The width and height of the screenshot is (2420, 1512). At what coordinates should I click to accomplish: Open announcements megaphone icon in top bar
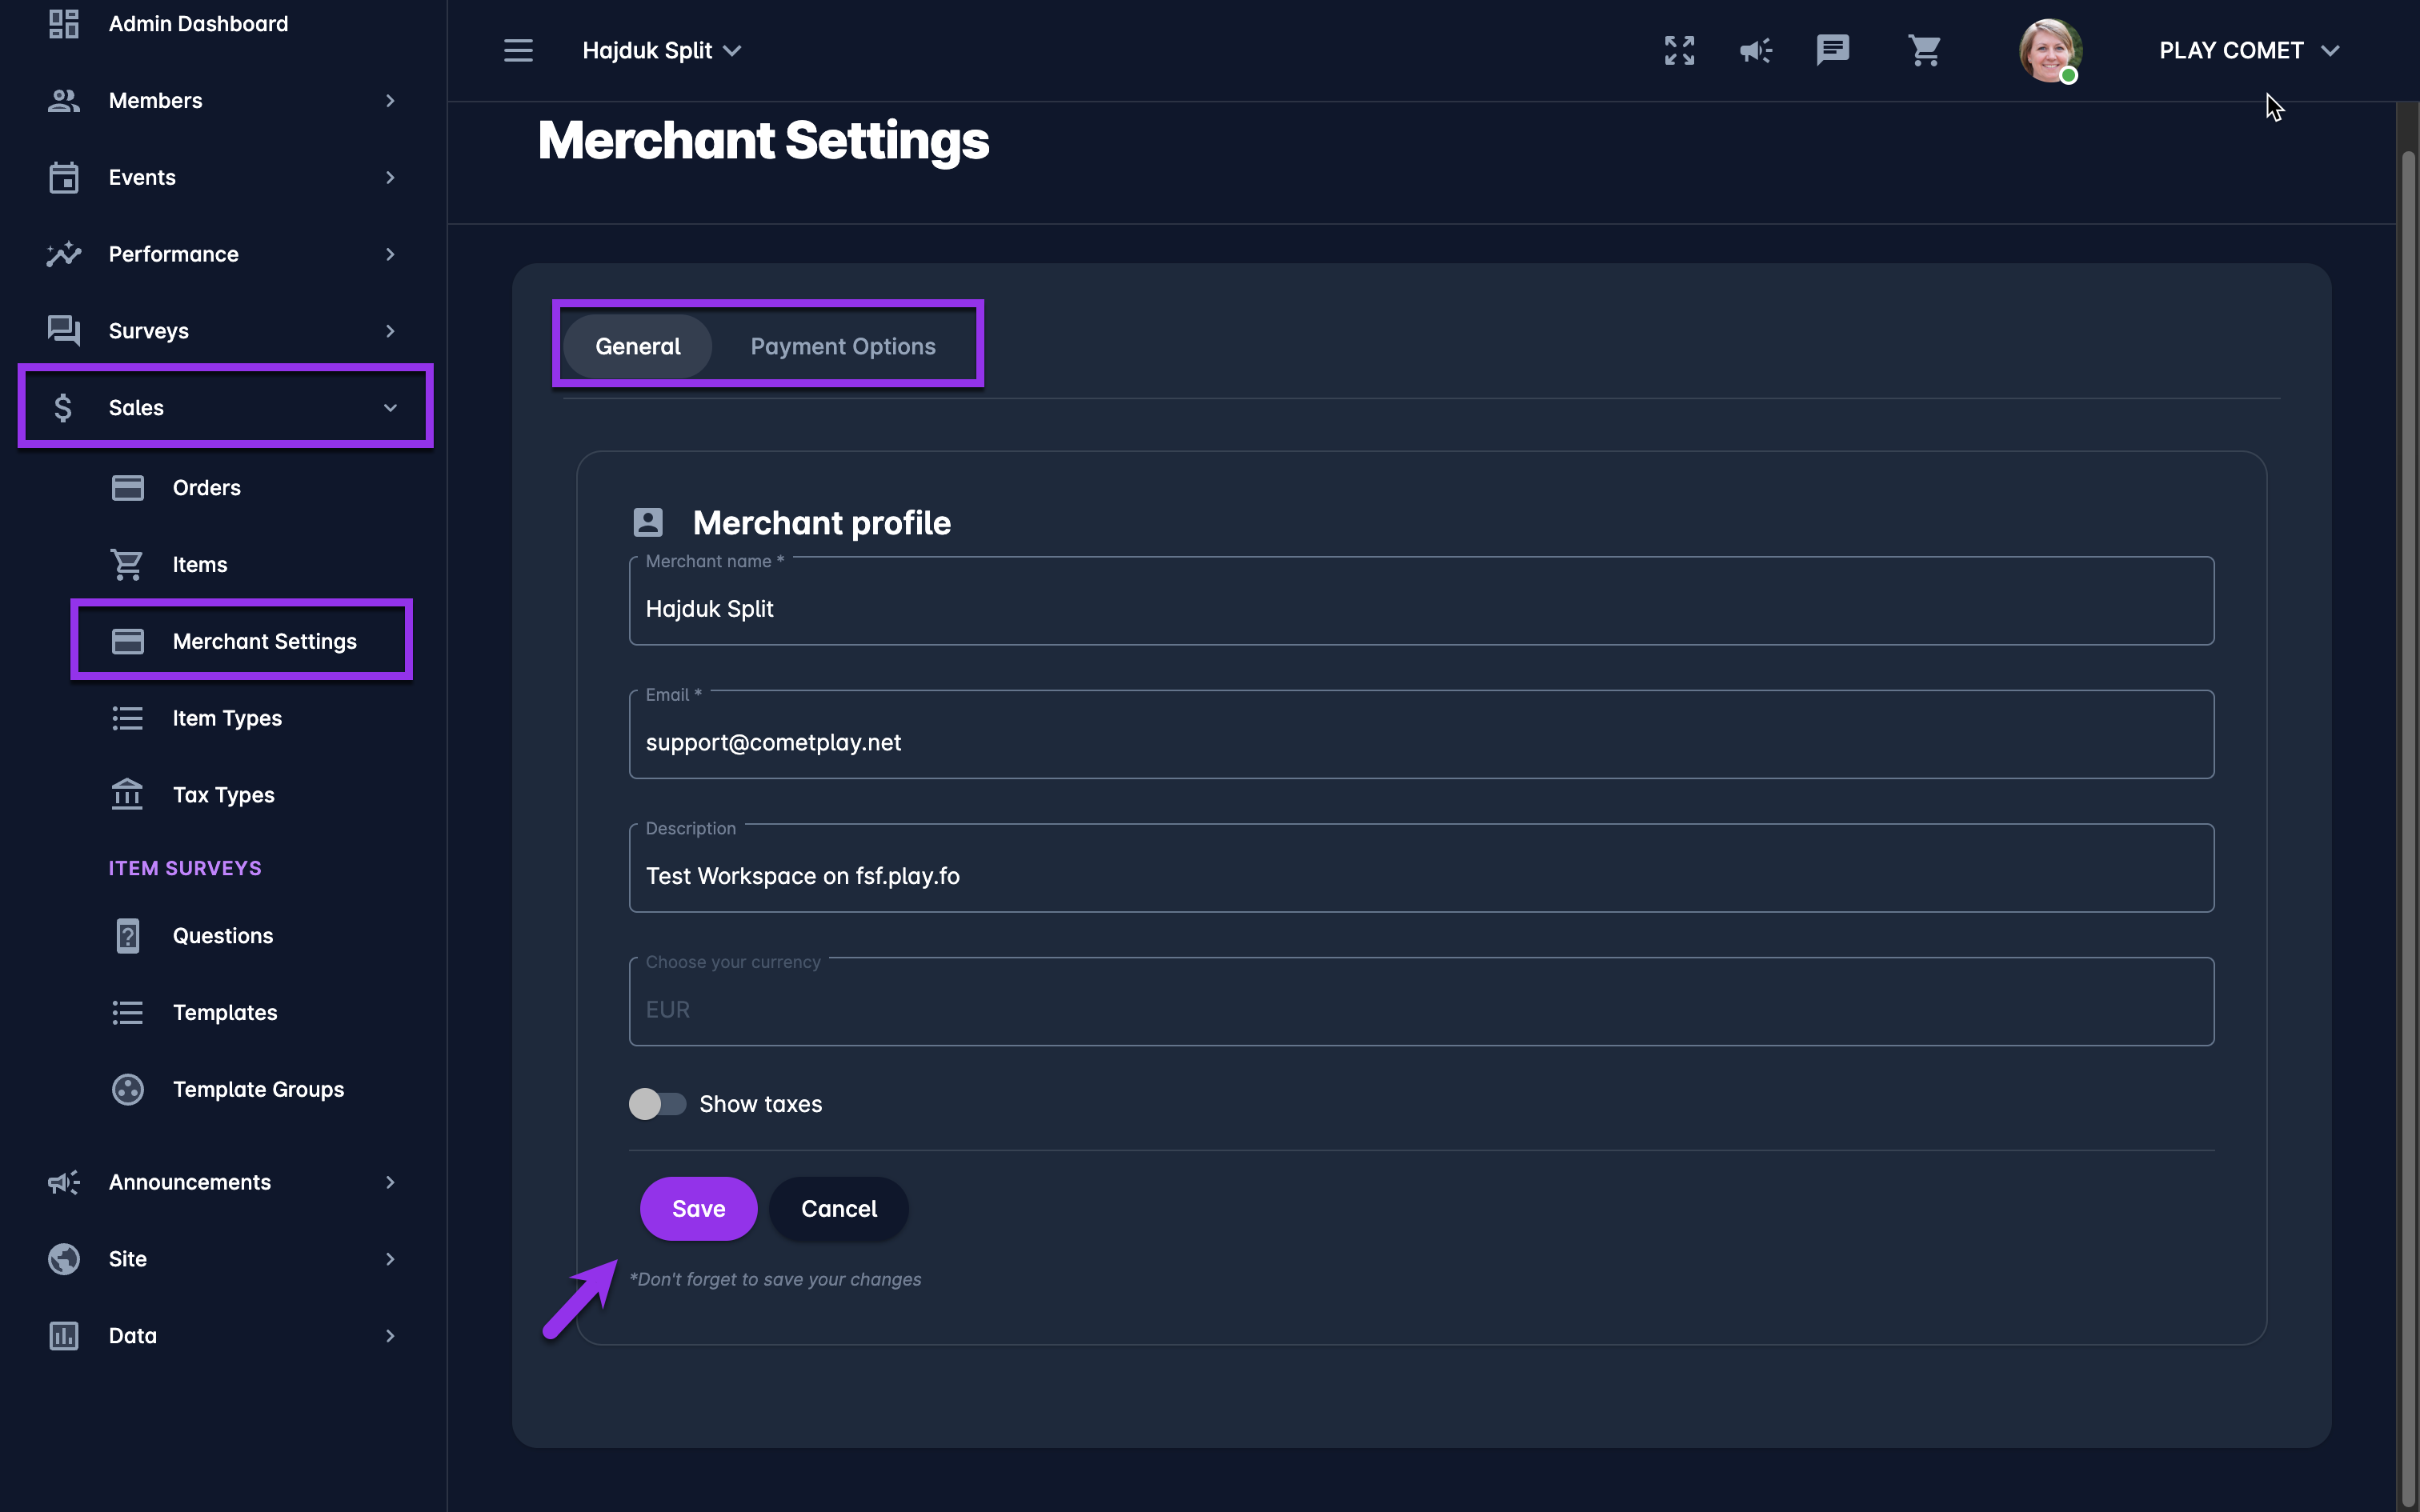pos(1755,50)
